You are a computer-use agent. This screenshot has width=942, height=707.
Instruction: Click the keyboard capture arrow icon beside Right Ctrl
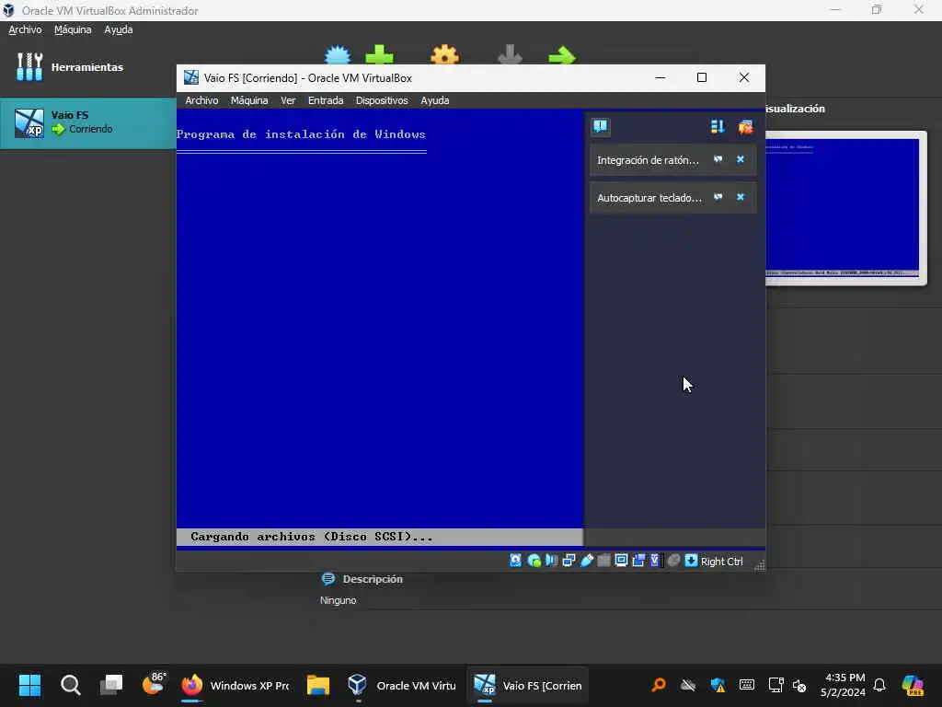pyautogui.click(x=691, y=561)
